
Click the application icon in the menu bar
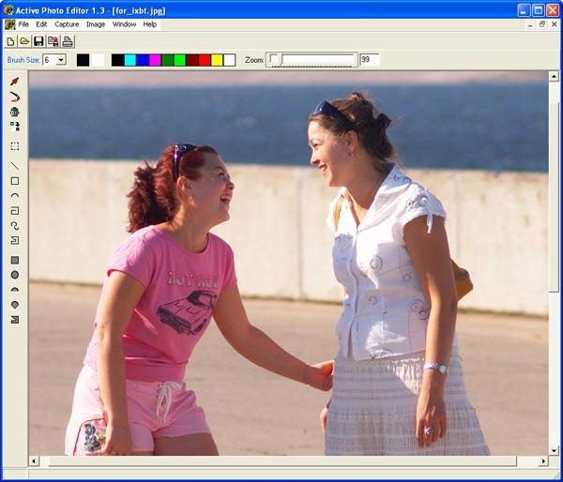(9, 24)
